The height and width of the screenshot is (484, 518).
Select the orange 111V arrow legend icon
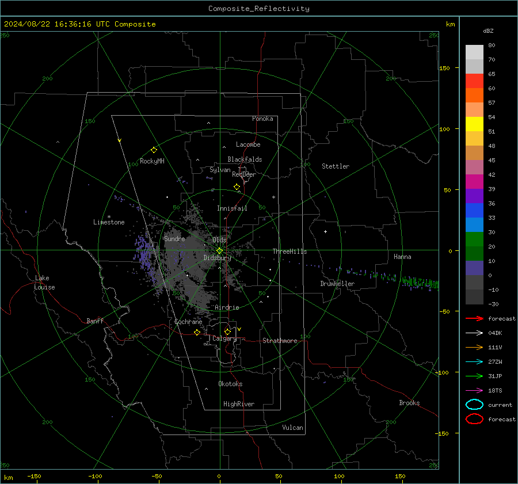click(474, 347)
